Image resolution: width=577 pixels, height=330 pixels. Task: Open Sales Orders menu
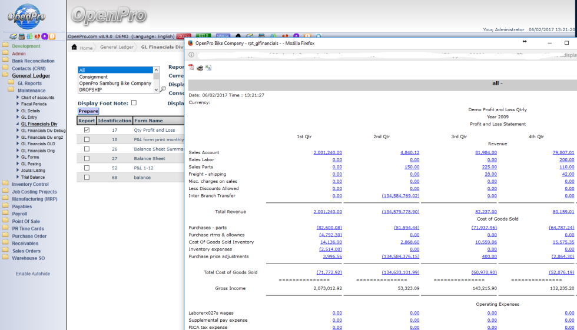point(26,251)
